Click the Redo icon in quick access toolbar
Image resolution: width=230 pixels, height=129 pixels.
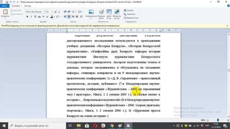click(x=14, y=2)
